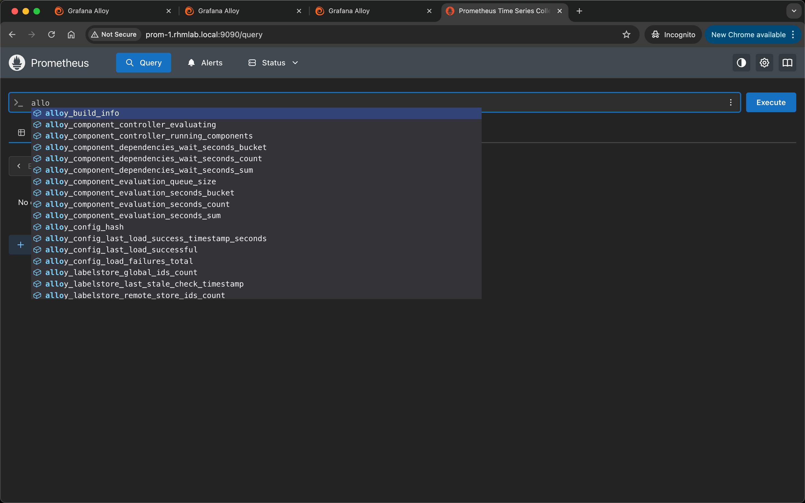
Task: Click the cube icon beside alloy_build_info
Action: pos(37,113)
